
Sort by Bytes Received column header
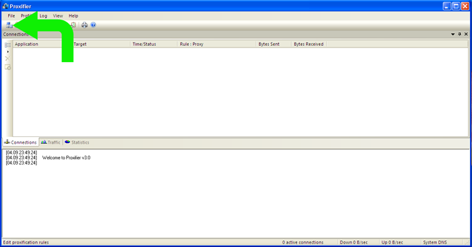pos(309,45)
